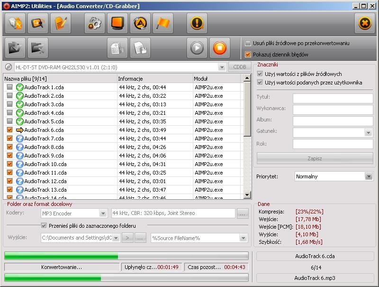Click the question mark icon on AudioTrack 10.cda
This screenshot has width=379, height=287.
pyautogui.click(x=19, y=164)
